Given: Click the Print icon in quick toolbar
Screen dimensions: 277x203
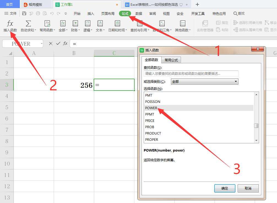Looking at the screenshot, I should pyautogui.click(x=38, y=13).
